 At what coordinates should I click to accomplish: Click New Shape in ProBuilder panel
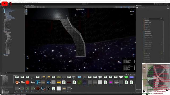147,21
